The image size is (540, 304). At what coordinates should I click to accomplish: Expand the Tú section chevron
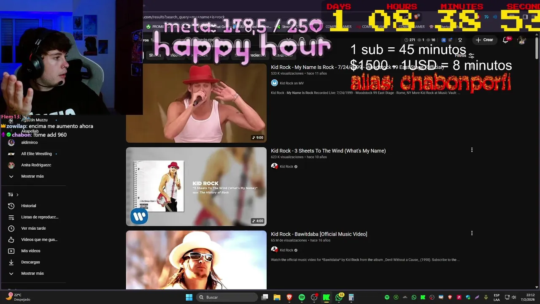(17, 195)
